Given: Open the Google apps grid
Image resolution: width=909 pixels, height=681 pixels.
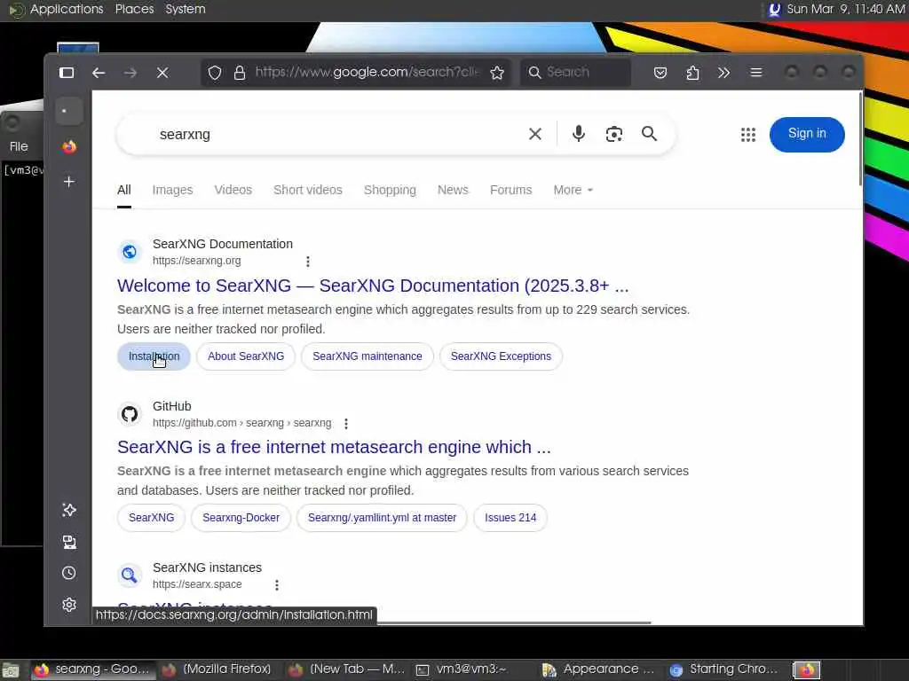Looking at the screenshot, I should tap(747, 135).
